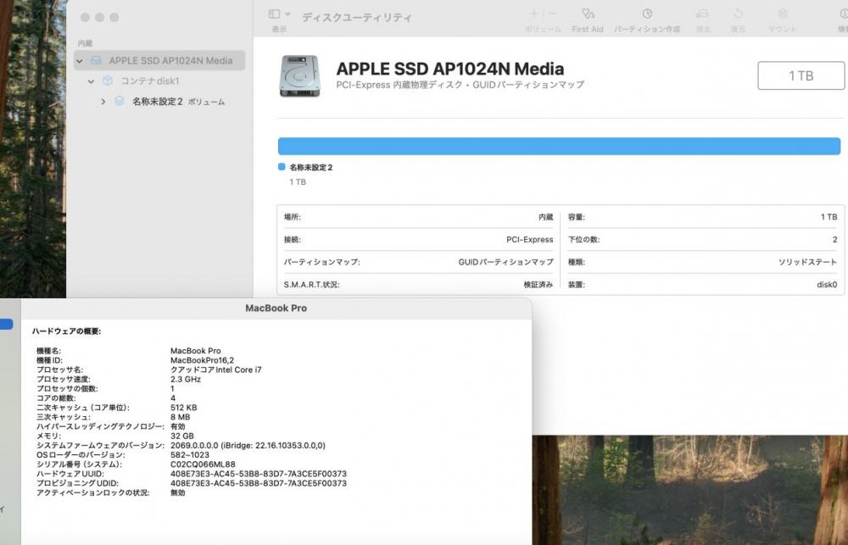Click the 三次キャッシュ value 8 MB
The image size is (848, 545).
click(x=180, y=417)
